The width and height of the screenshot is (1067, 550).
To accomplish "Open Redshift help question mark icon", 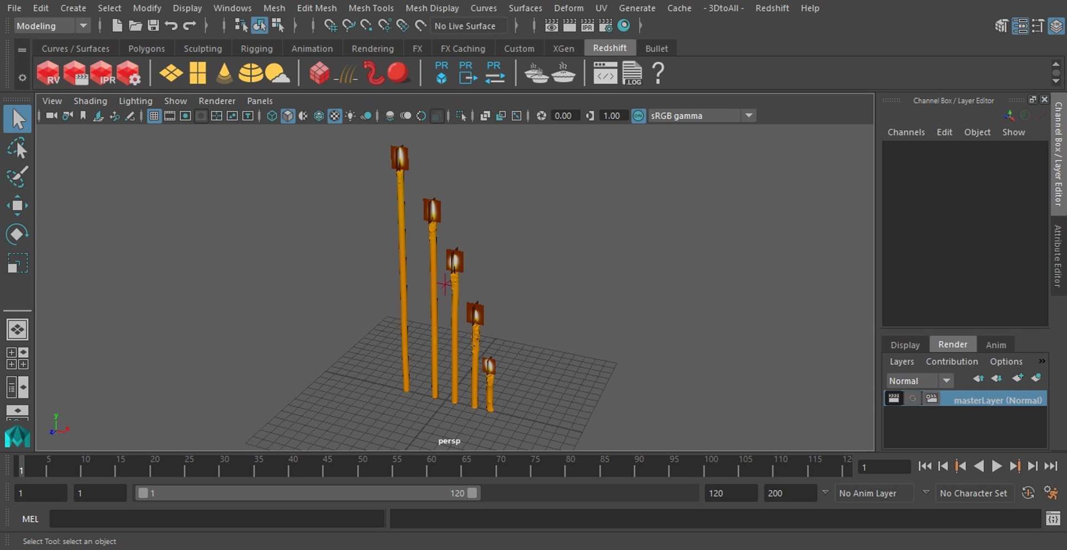I will click(x=658, y=73).
